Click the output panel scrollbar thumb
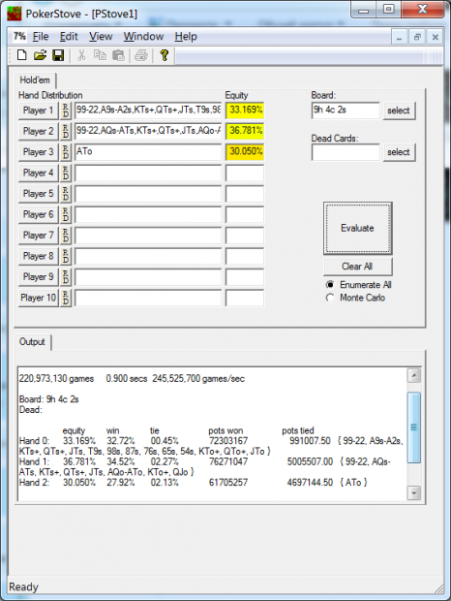Image resolution: width=451 pixels, height=601 pixels. (414, 427)
